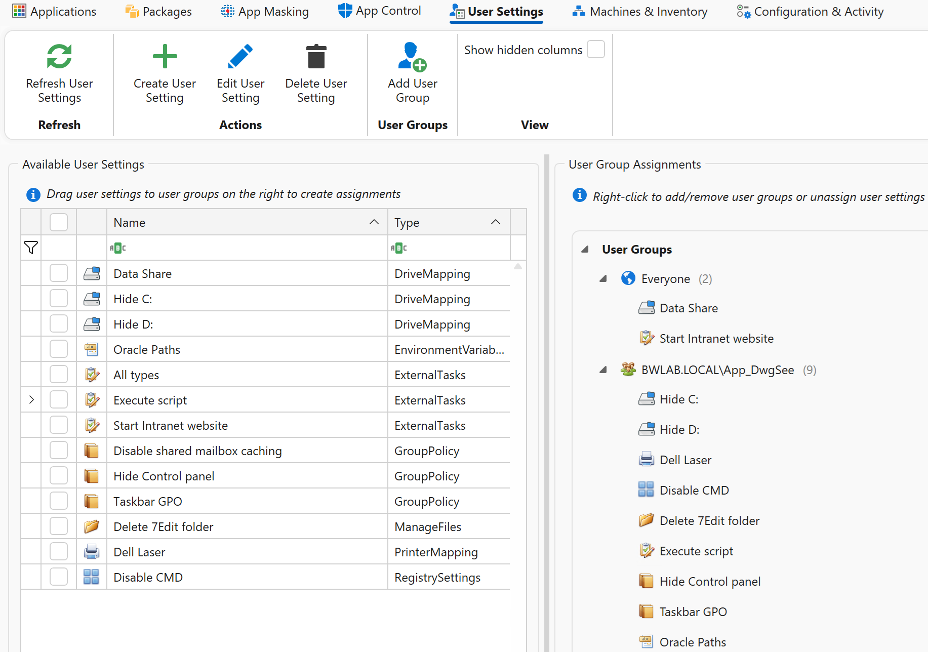Click the printer icon in Dell Laser row
Screen dimensions: 928x652
tap(92, 552)
